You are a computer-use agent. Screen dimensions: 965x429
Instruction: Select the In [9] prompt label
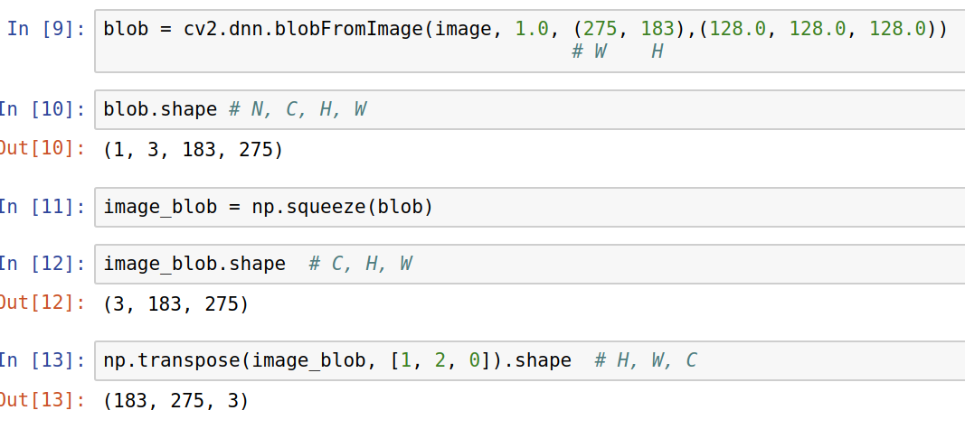(x=45, y=28)
